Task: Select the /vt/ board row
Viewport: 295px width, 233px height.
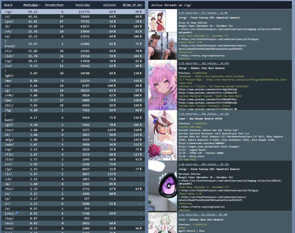Action: [x=73, y=32]
